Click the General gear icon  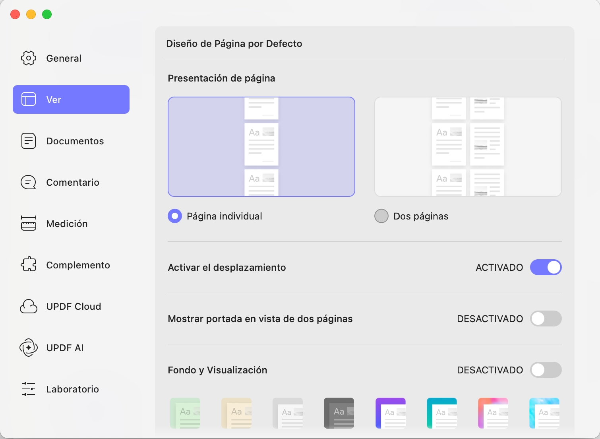click(29, 58)
